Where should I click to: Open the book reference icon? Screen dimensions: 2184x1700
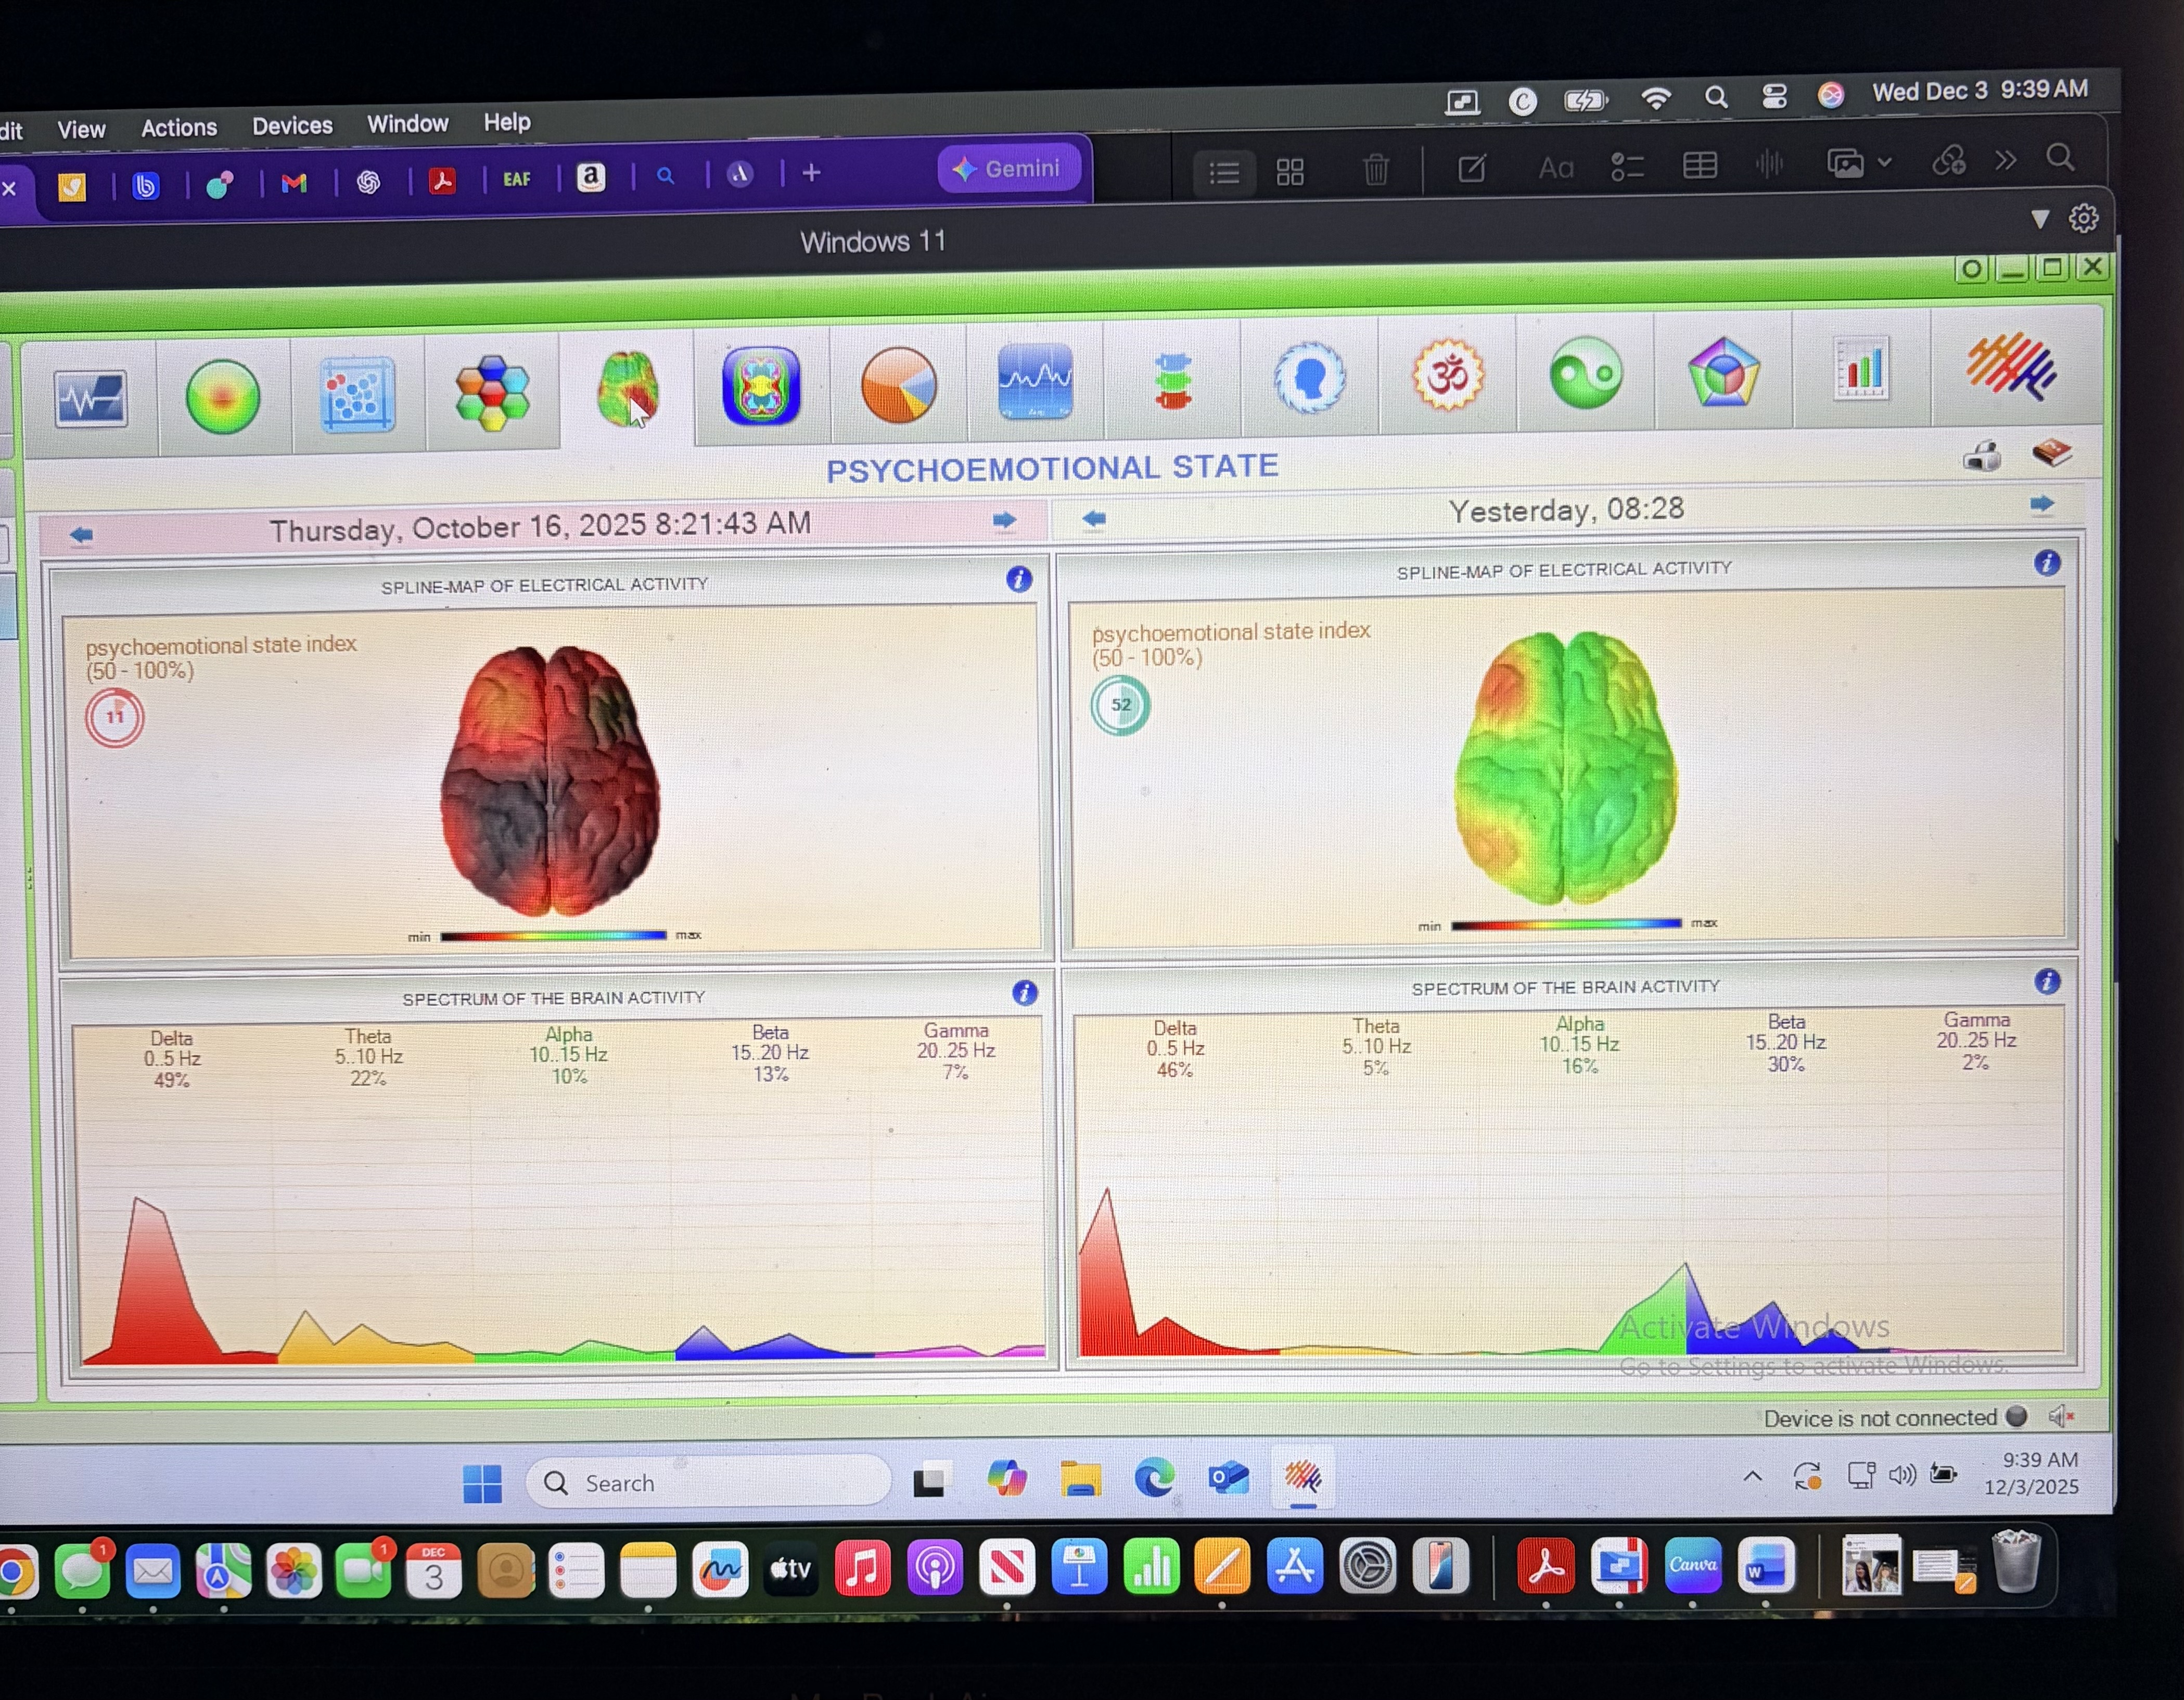[x=2051, y=453]
